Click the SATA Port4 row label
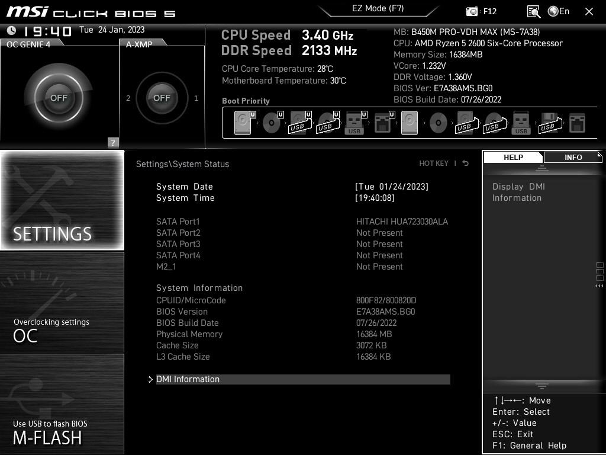606x455 pixels. point(178,255)
